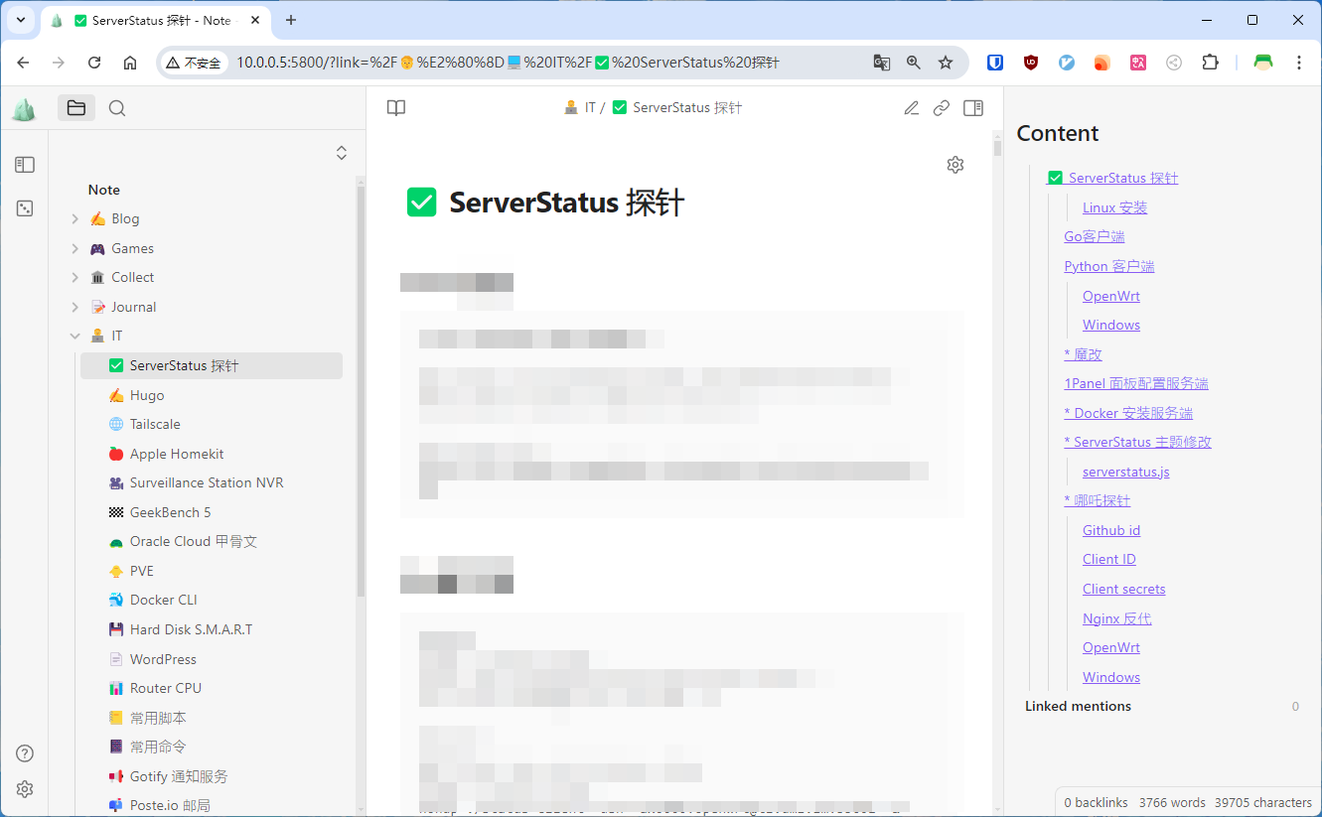Open the Bitwarden extension icon

point(995,63)
